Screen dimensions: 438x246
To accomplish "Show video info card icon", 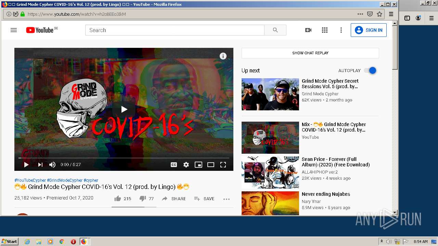I will [x=223, y=56].
